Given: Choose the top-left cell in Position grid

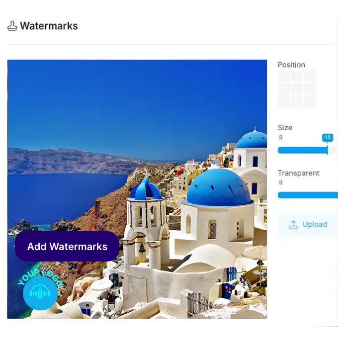Looking at the screenshot, I should [284, 76].
